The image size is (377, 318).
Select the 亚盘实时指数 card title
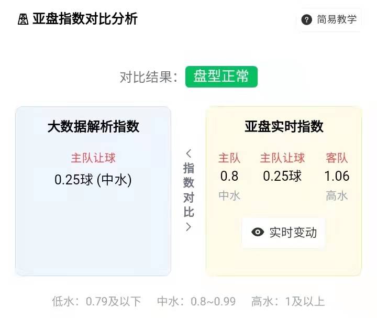pyautogui.click(x=284, y=127)
